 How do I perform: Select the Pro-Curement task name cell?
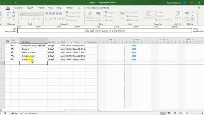pos(33,52)
